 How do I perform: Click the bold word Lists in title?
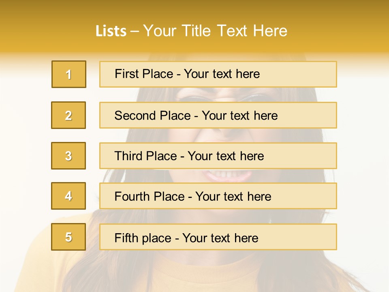click(111, 31)
